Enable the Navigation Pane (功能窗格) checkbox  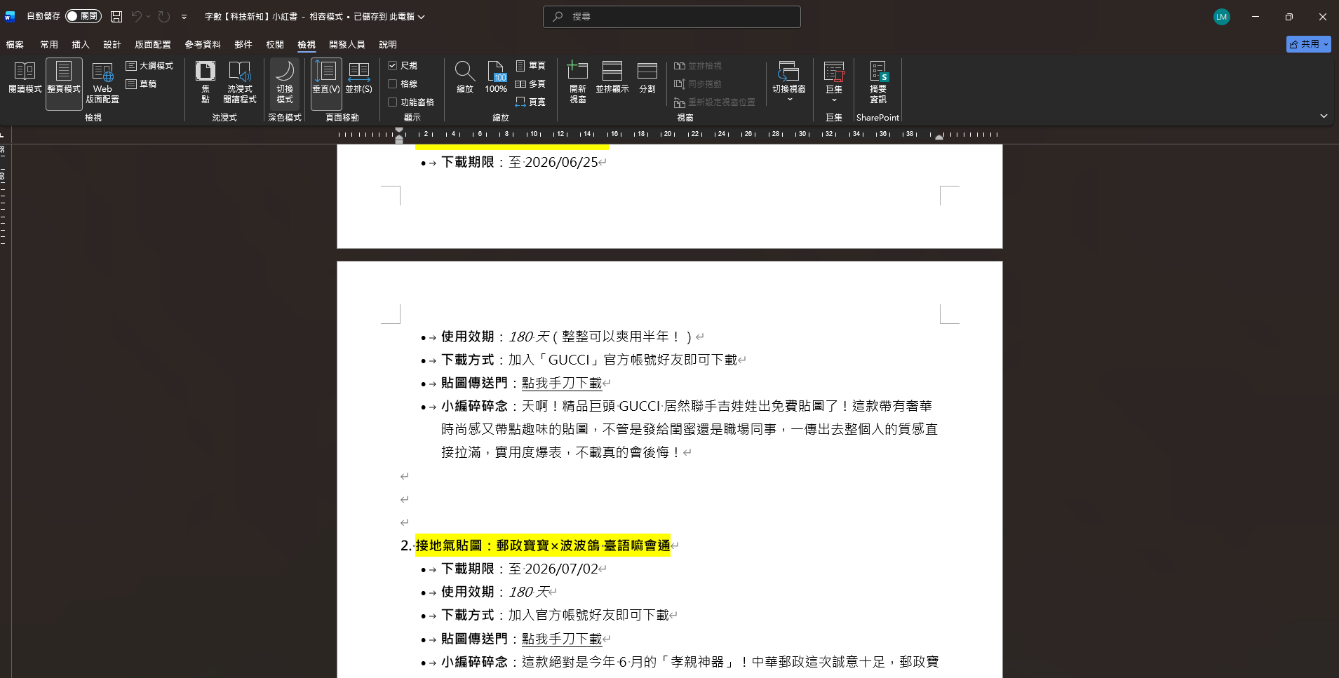[x=411, y=102]
